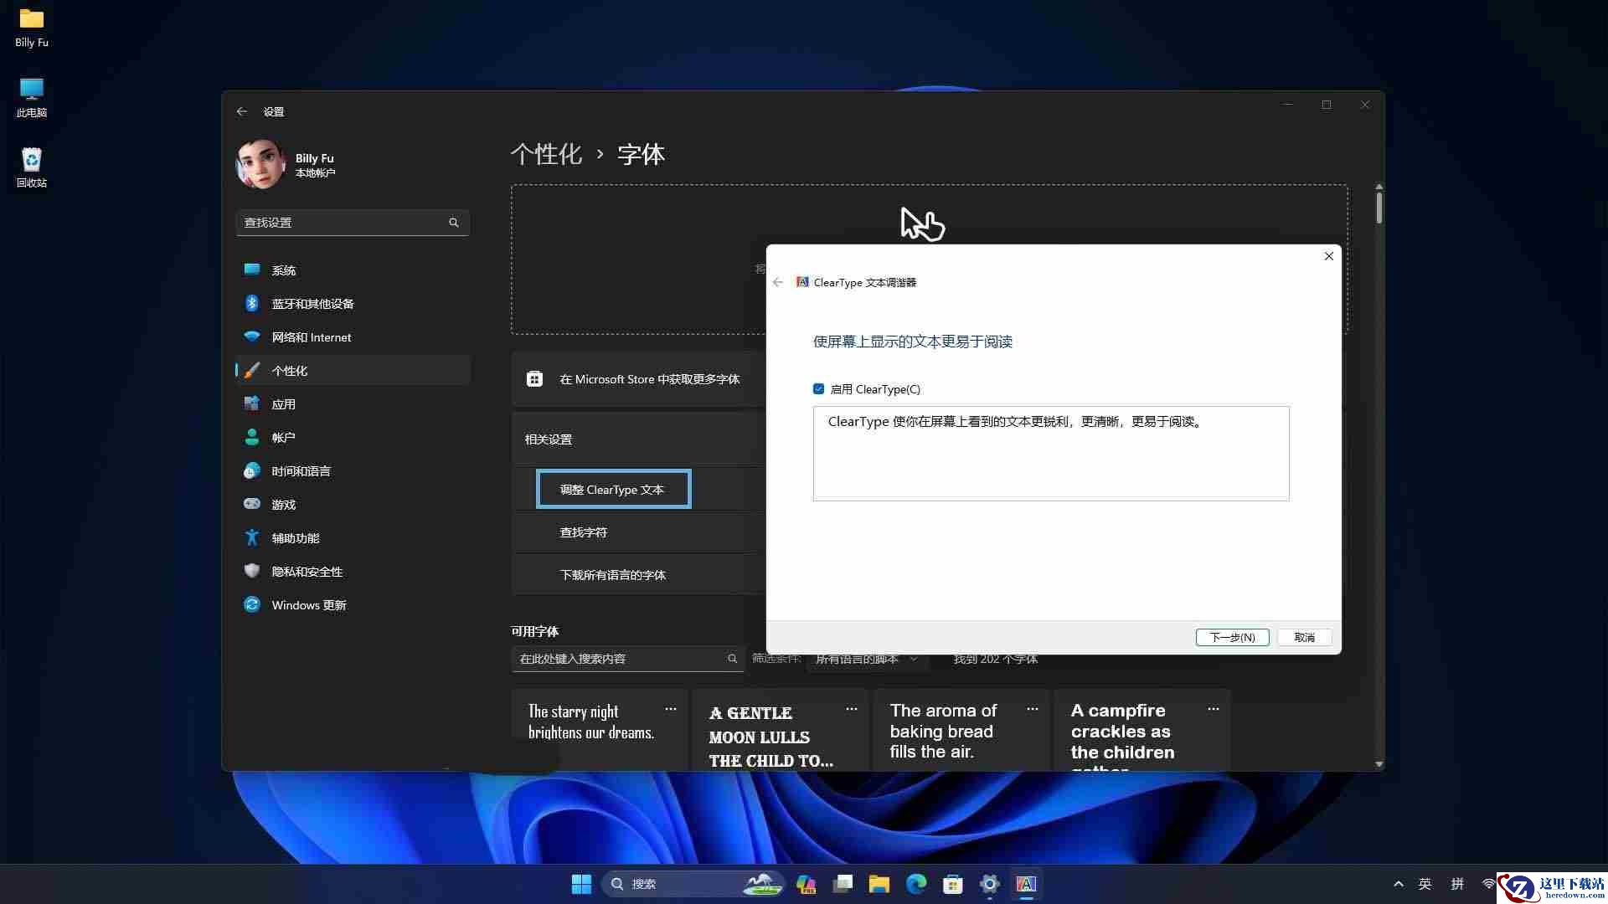Focus the font search field 在此处键入搜索内容
The image size is (1608, 904).
tap(627, 659)
